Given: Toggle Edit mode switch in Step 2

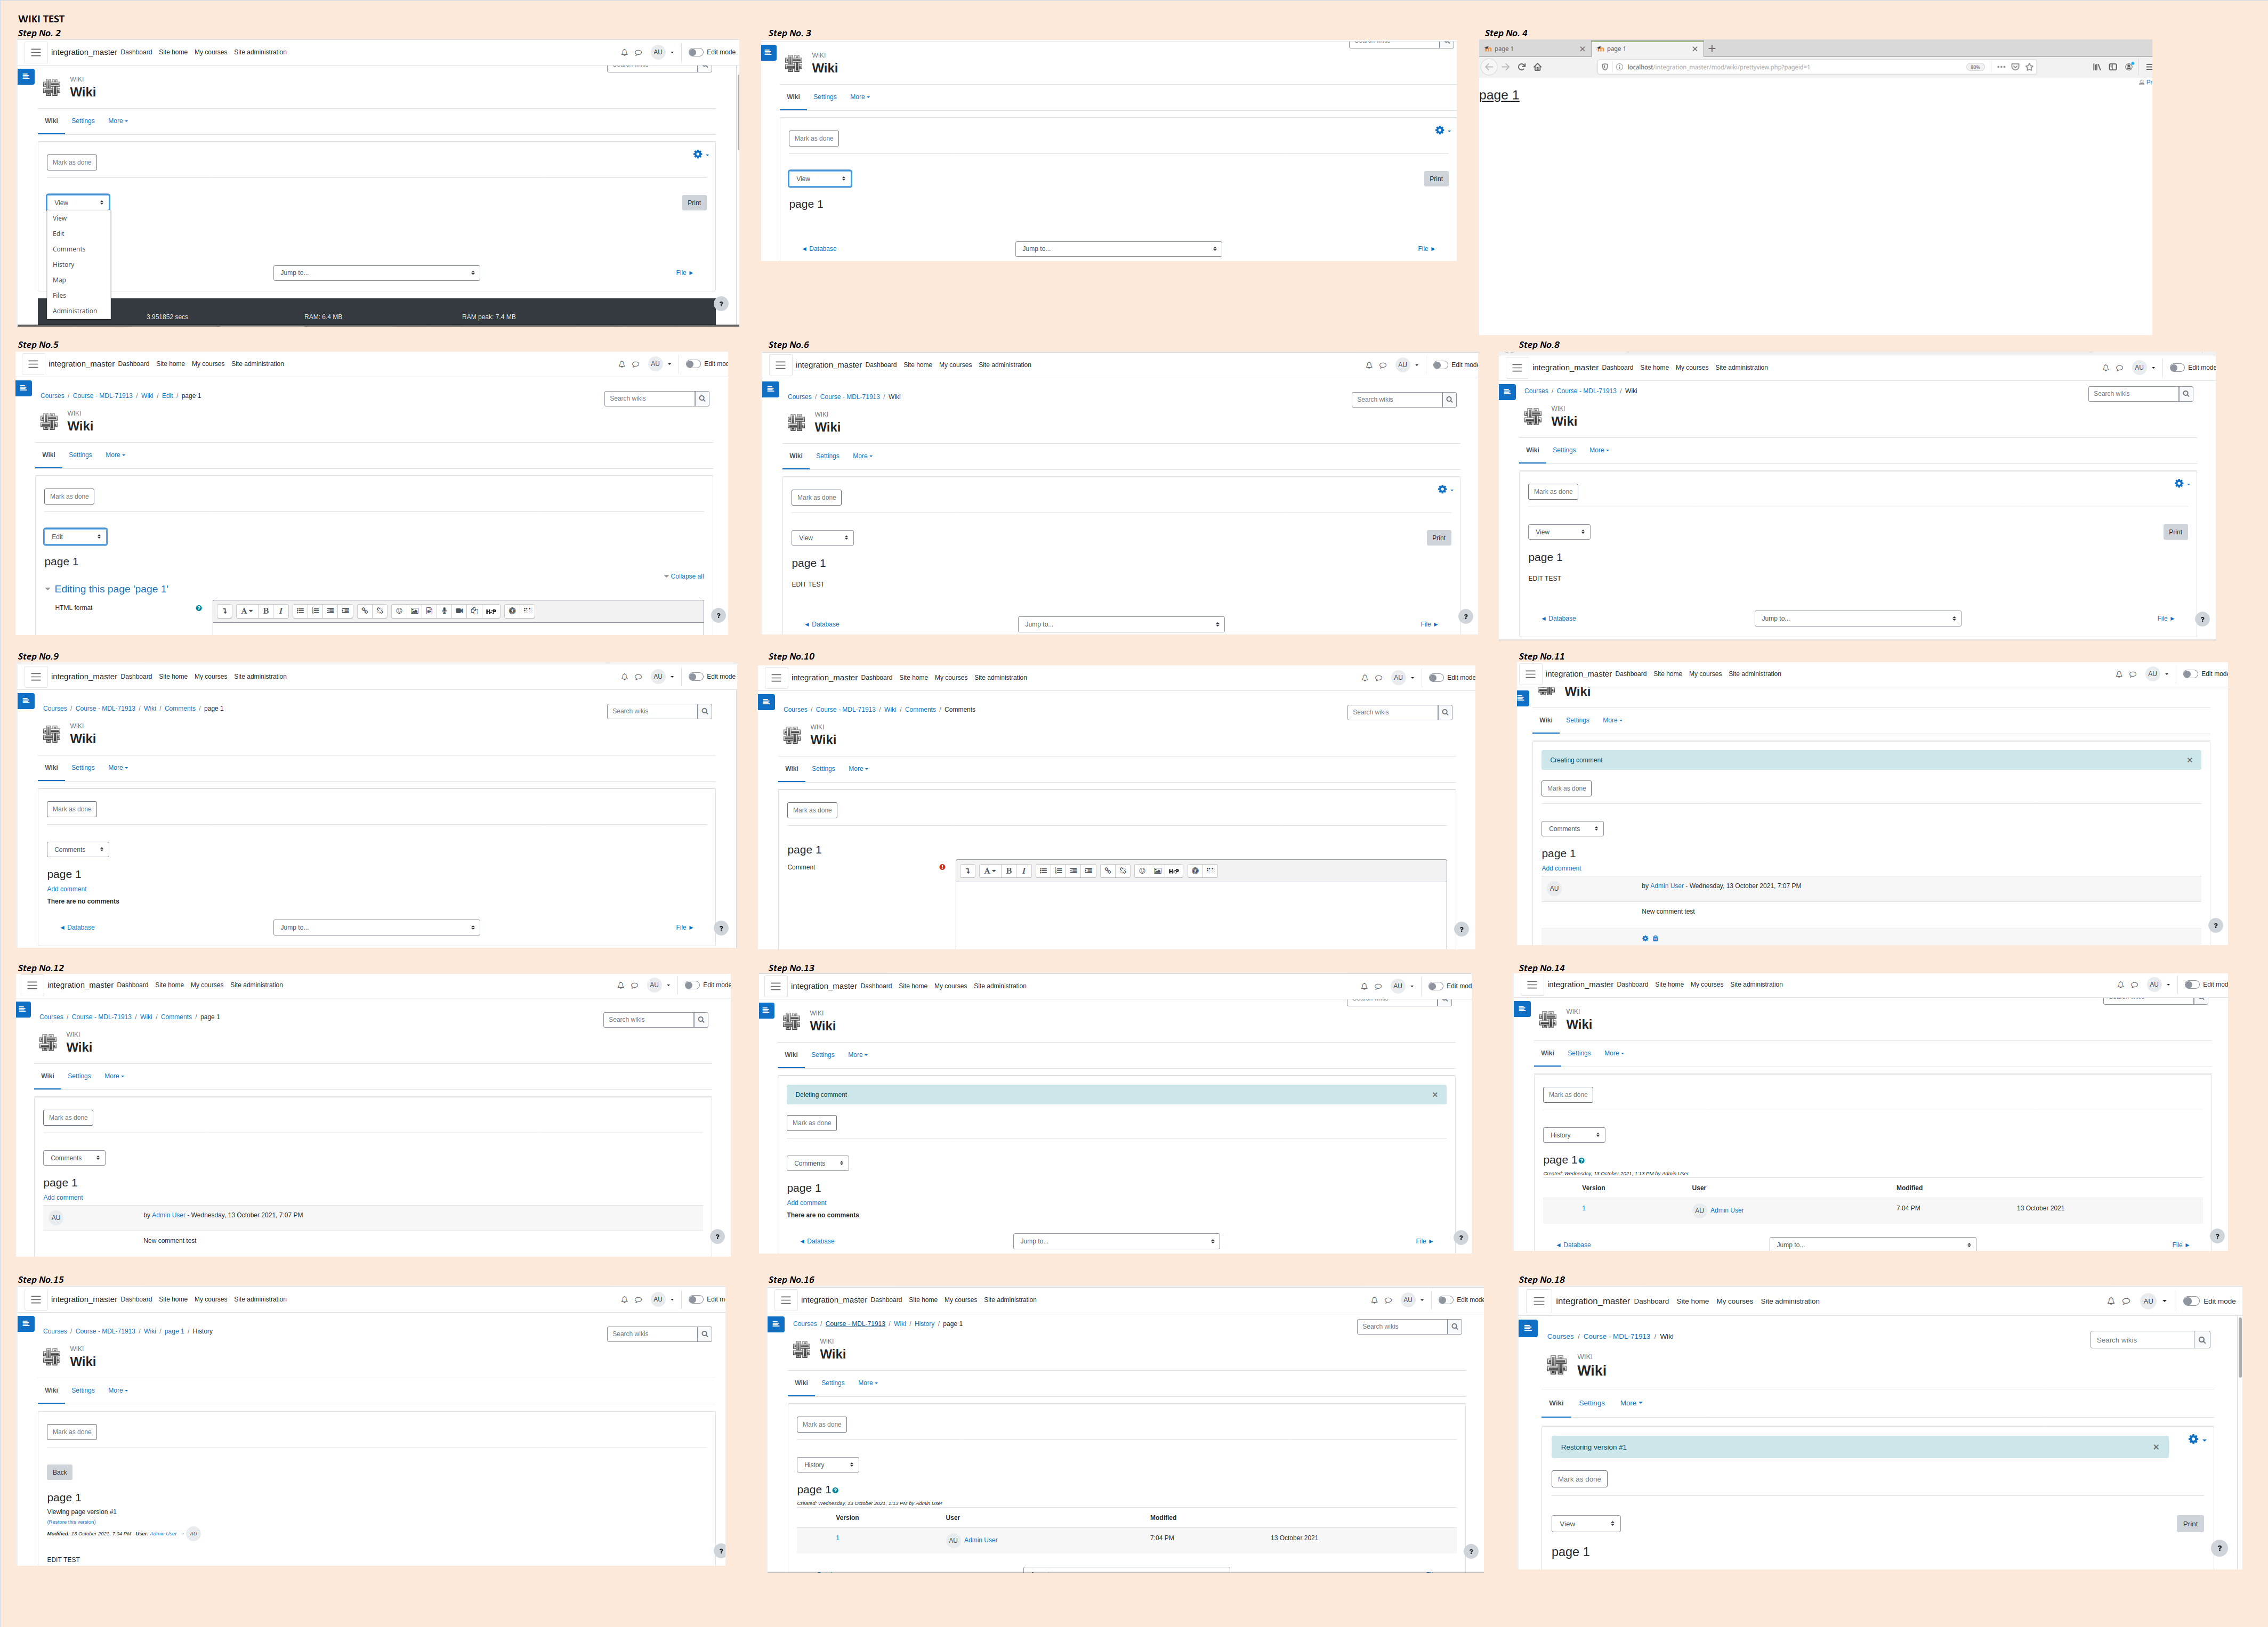Looking at the screenshot, I should pyautogui.click(x=695, y=52).
